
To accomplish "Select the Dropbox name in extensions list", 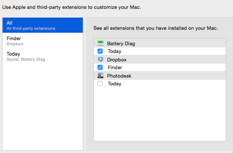I will pos(117,60).
